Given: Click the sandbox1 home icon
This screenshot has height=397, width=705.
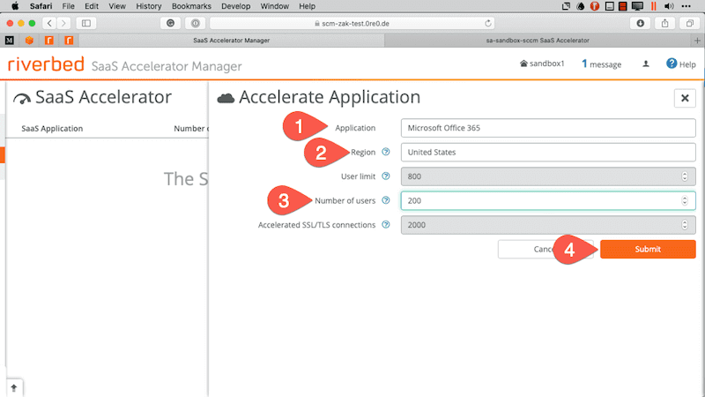Looking at the screenshot, I should pos(524,64).
